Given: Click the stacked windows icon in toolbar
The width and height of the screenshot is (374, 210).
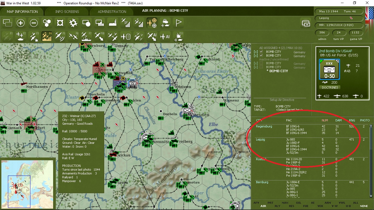Looking at the screenshot, I should pos(7,23).
